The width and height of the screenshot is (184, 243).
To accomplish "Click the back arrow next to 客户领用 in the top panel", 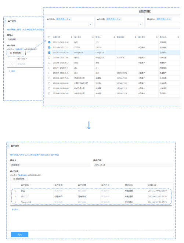I will (x=5, y=21).
